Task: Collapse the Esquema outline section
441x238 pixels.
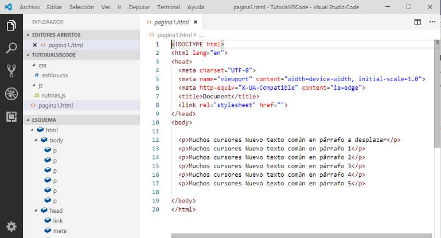Action: coord(28,120)
